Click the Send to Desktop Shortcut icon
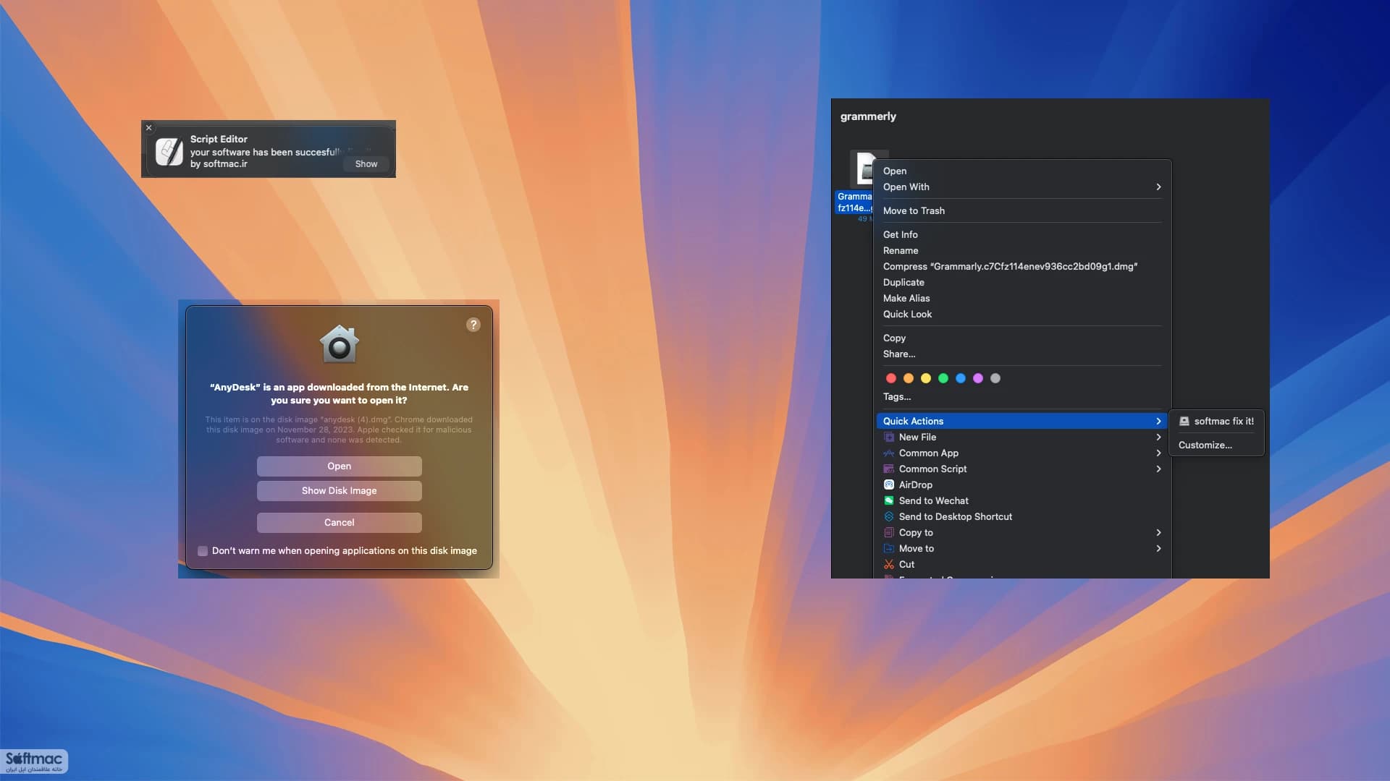1390x781 pixels. [x=889, y=516]
